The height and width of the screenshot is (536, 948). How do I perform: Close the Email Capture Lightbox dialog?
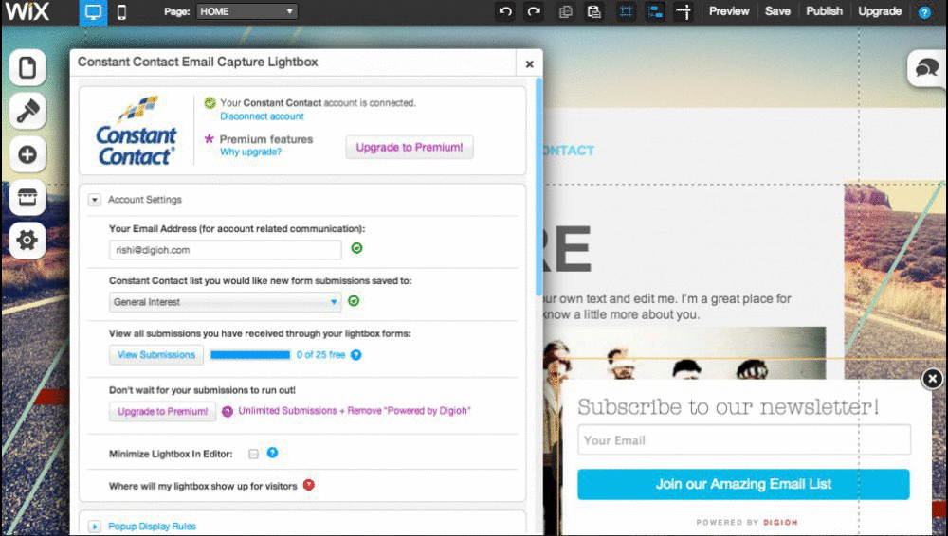pyautogui.click(x=530, y=63)
